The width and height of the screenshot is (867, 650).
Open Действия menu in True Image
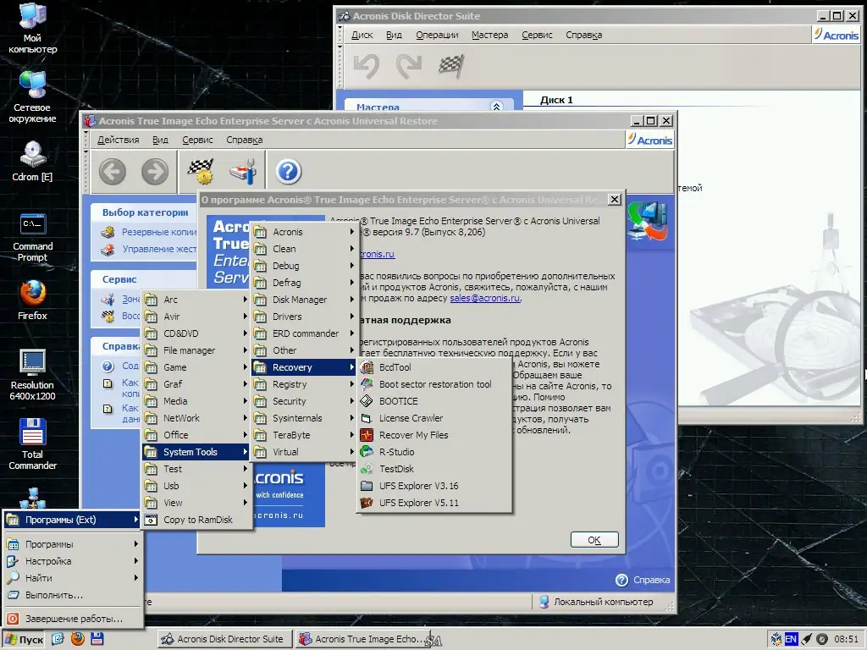tap(119, 140)
